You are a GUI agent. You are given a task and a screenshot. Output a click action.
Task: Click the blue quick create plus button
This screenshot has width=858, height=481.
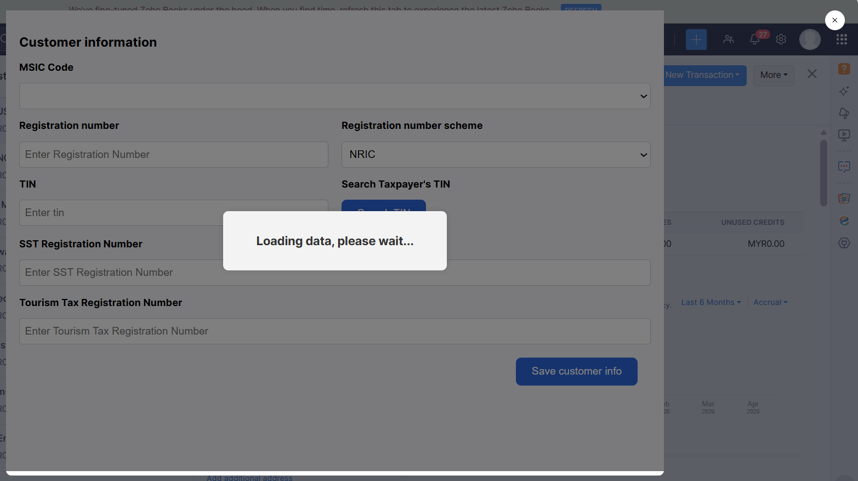[x=696, y=39]
